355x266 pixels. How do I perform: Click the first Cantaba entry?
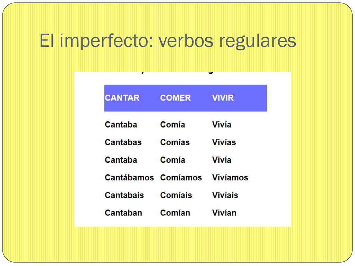click(x=121, y=125)
